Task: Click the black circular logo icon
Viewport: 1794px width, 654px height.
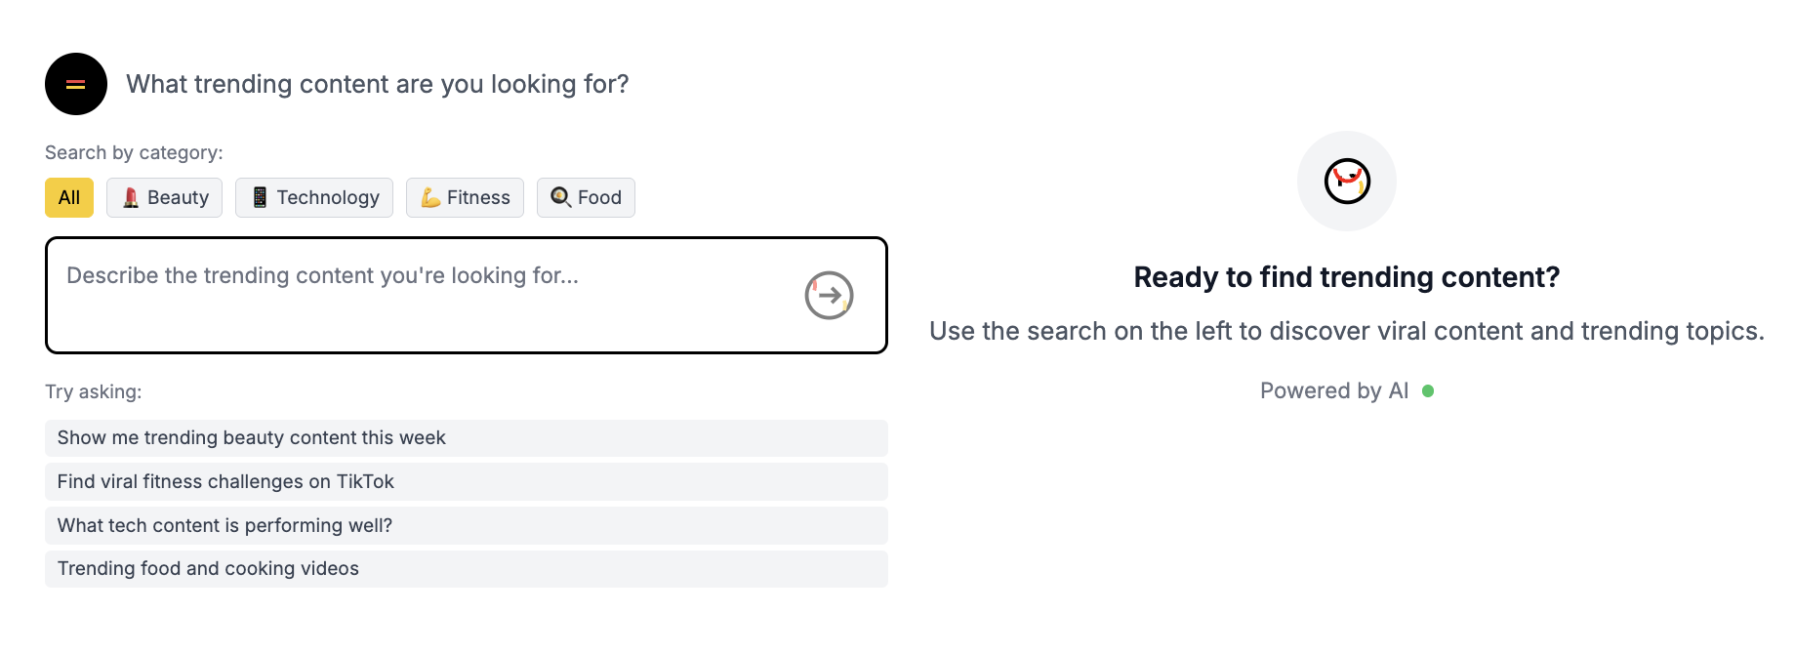Action: 76,84
